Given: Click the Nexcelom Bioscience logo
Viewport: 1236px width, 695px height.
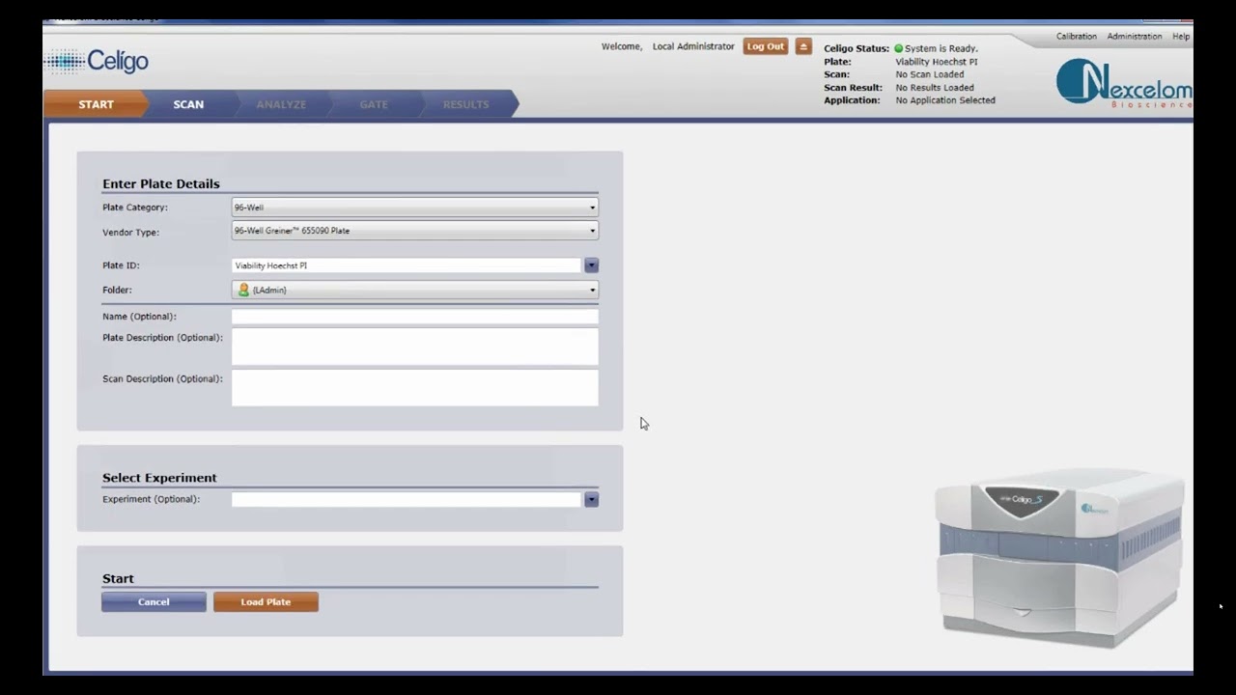Looking at the screenshot, I should (x=1124, y=83).
